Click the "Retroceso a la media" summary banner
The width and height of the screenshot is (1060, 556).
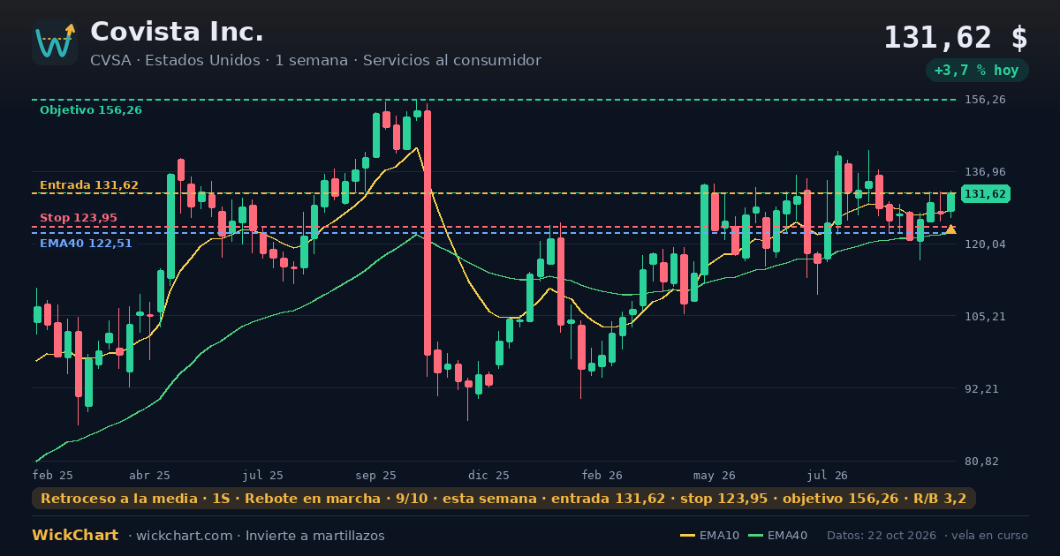pyautogui.click(x=503, y=499)
